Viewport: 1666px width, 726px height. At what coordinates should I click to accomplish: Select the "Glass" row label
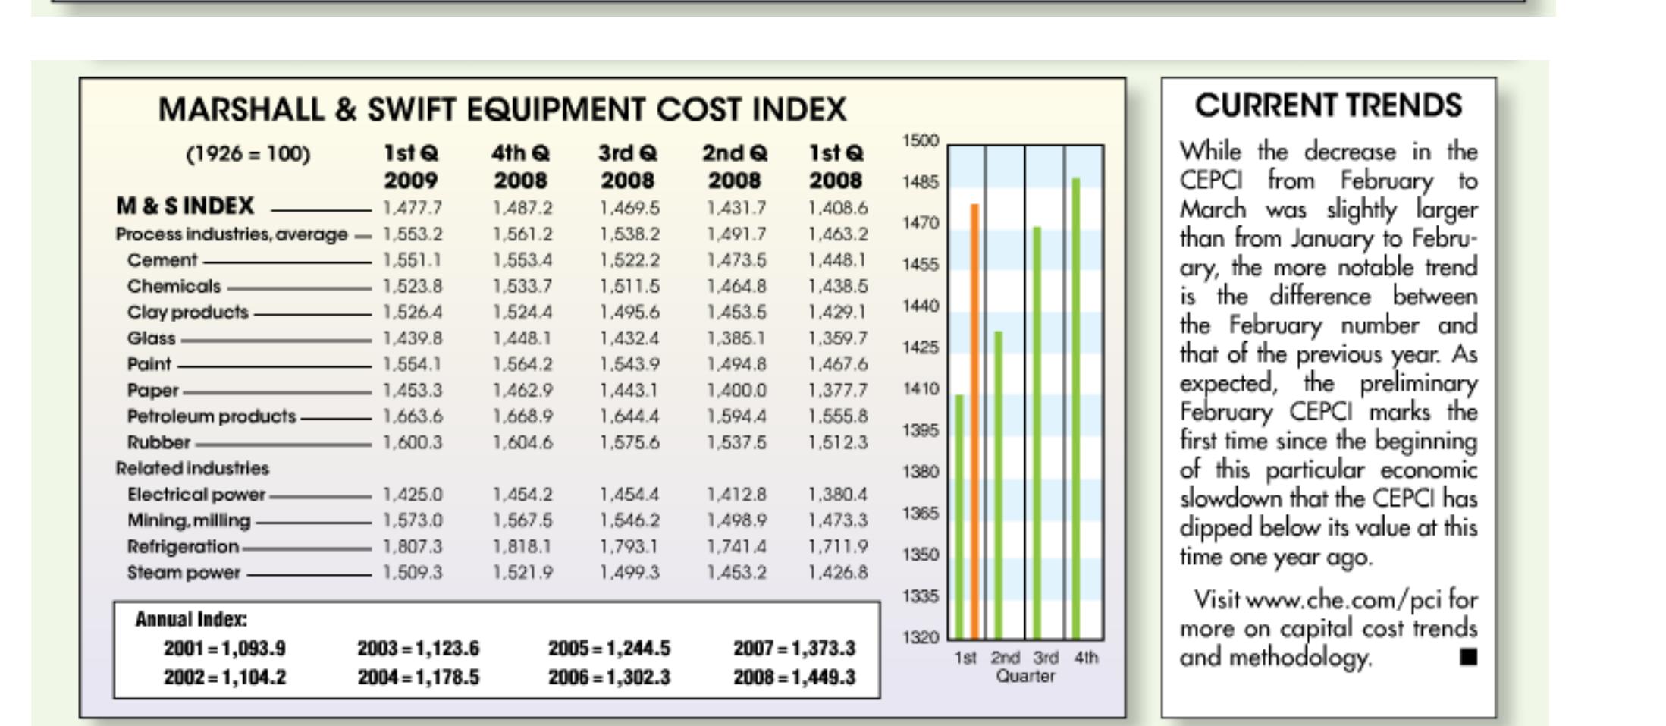(x=152, y=338)
